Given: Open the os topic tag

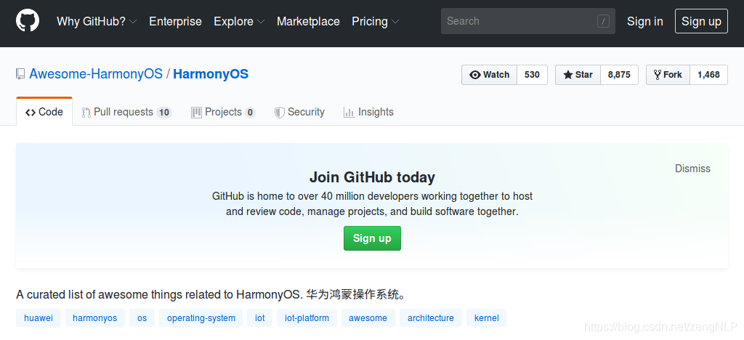Looking at the screenshot, I should (x=142, y=318).
